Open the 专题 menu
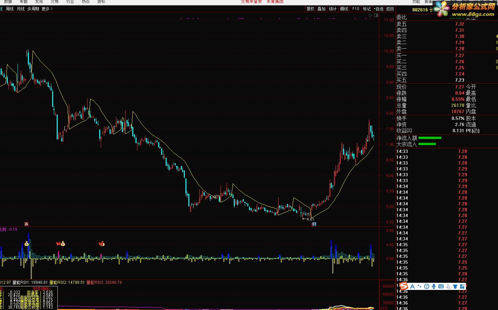This screenshot has height=310, width=498. 24,2
